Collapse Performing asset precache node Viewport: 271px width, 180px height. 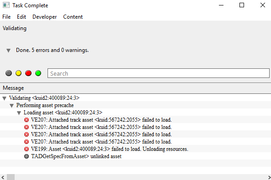pos(11,106)
